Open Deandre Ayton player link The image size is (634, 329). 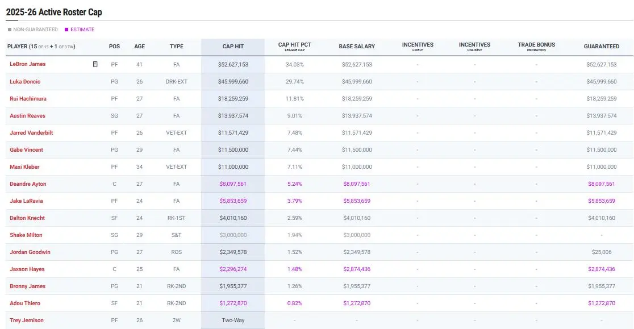[x=28, y=184]
